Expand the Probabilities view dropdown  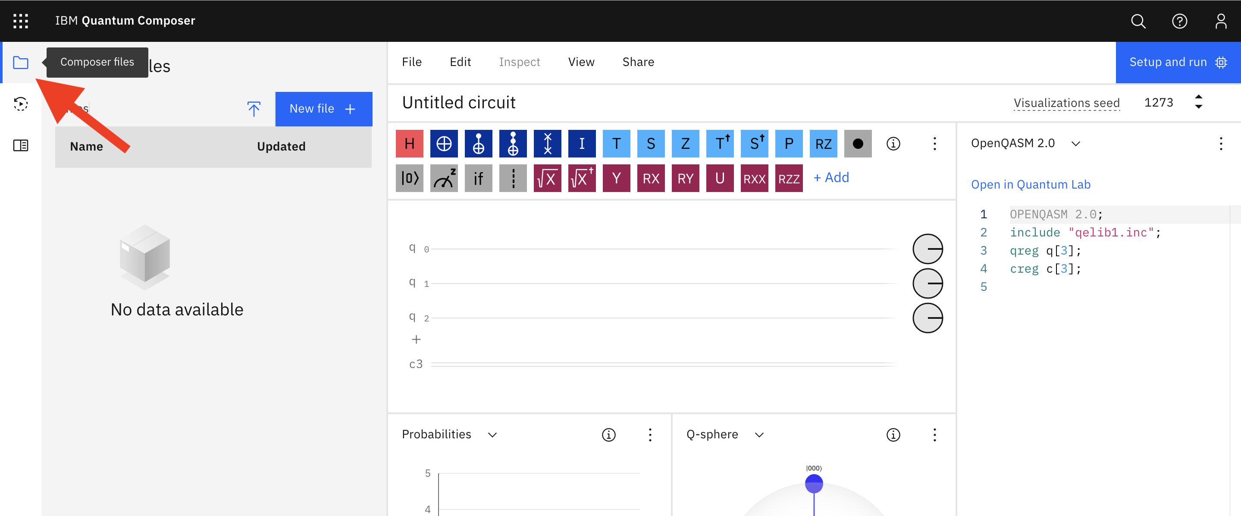tap(492, 434)
